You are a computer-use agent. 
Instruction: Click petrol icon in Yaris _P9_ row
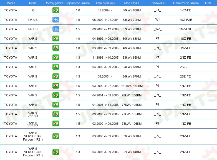coord(55,76)
